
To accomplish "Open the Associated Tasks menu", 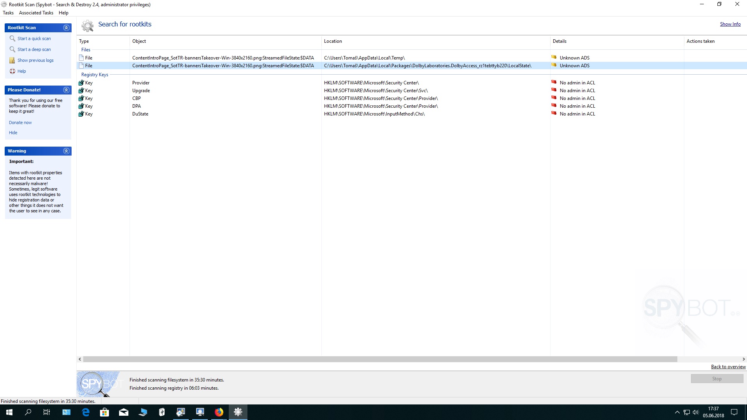I will click(x=36, y=13).
